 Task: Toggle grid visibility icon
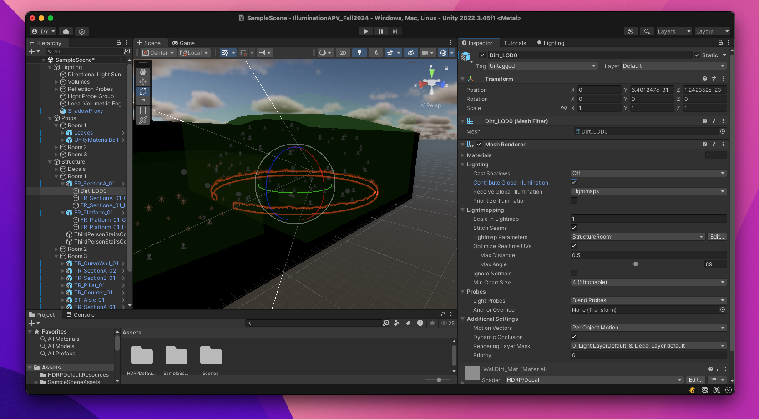click(x=225, y=53)
